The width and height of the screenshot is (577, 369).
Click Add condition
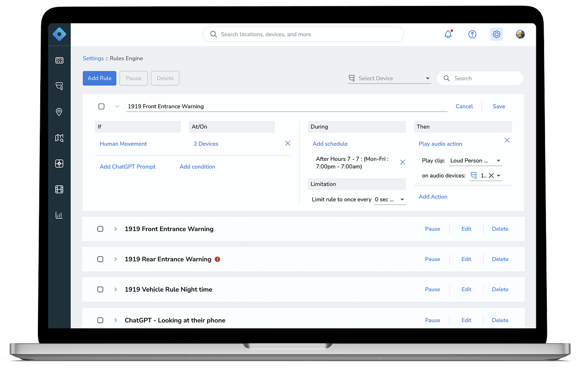point(198,167)
